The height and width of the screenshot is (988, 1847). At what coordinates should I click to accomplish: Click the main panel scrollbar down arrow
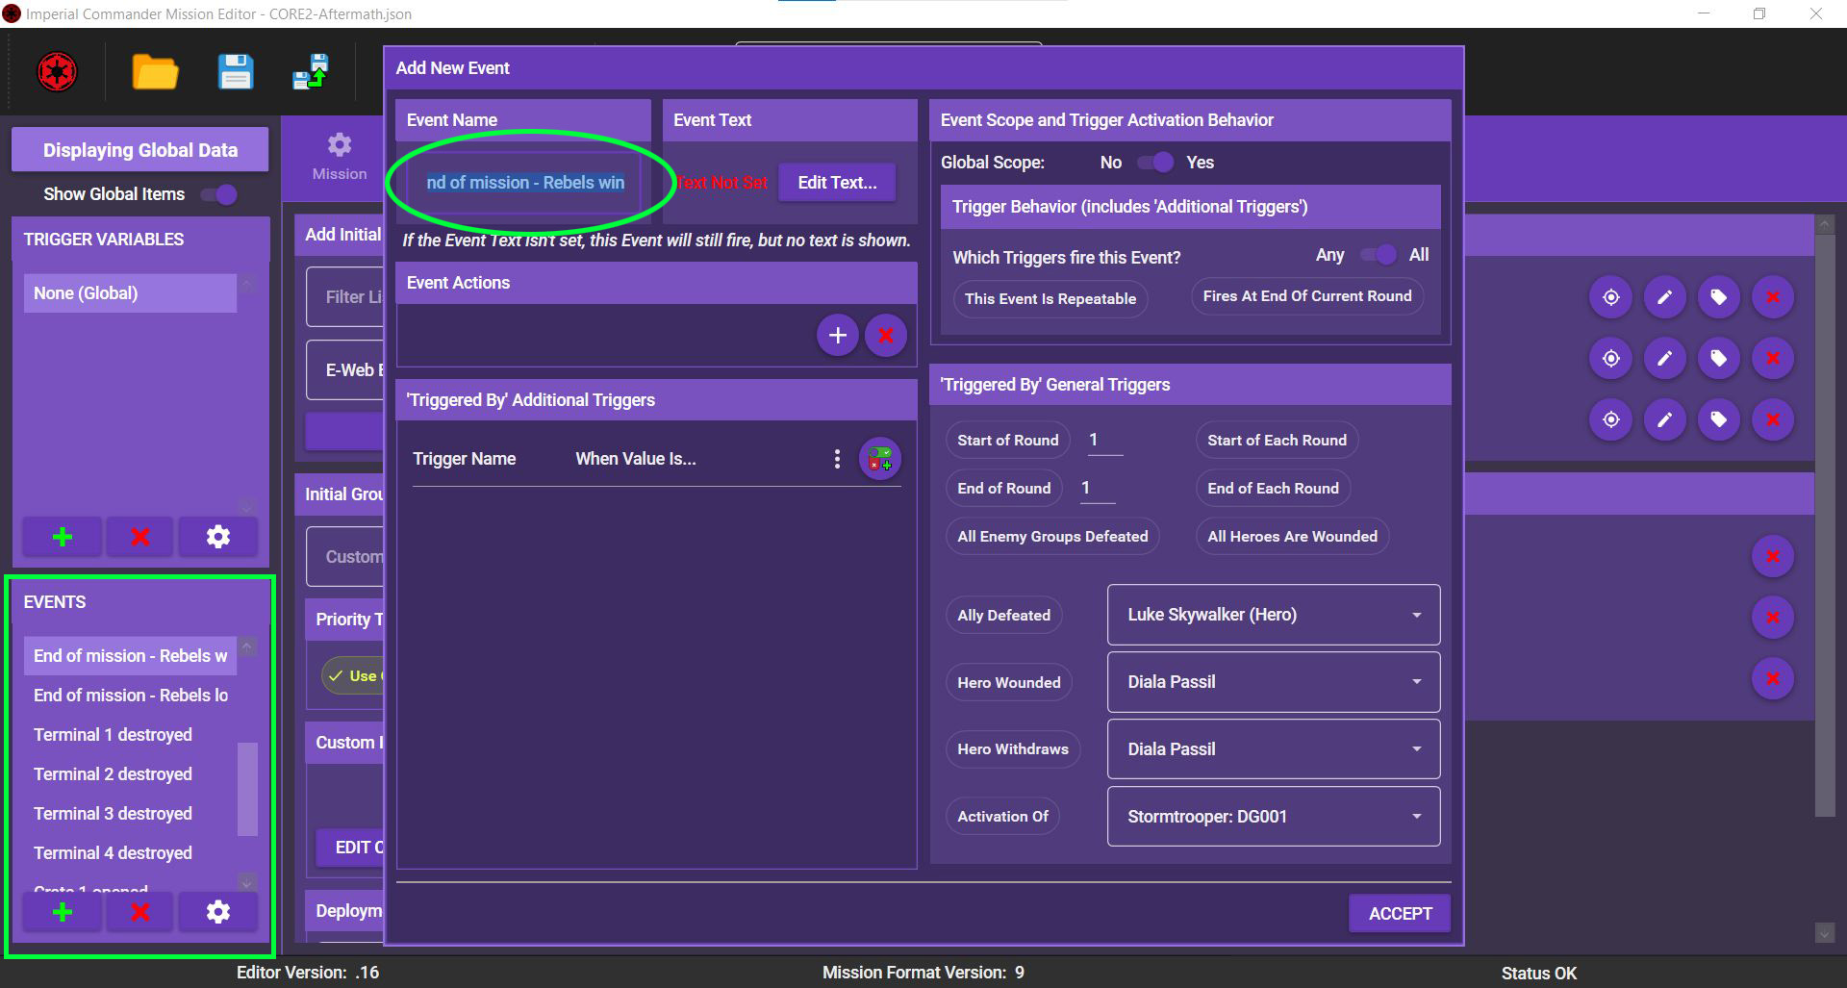point(1824,933)
